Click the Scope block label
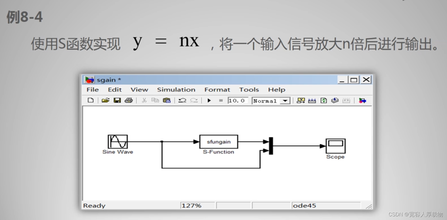The height and width of the screenshot is (220, 447). pos(335,157)
